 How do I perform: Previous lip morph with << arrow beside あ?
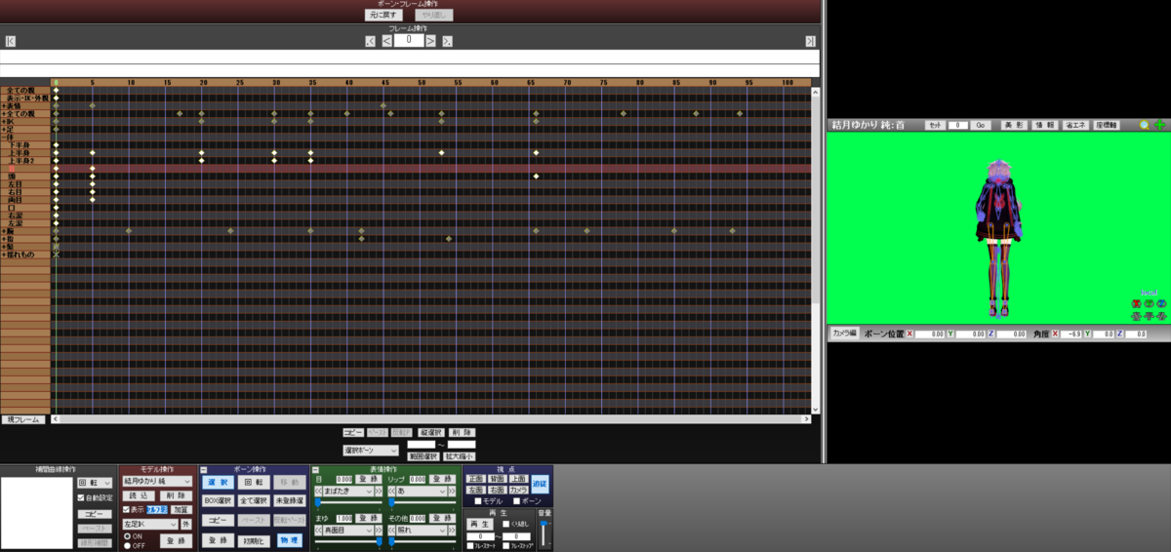tap(391, 491)
